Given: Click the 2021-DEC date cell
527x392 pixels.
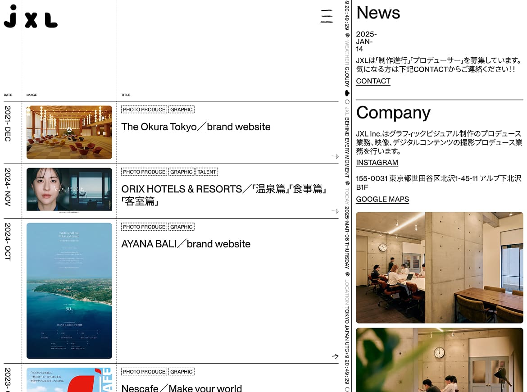Looking at the screenshot, I should [x=8, y=124].
